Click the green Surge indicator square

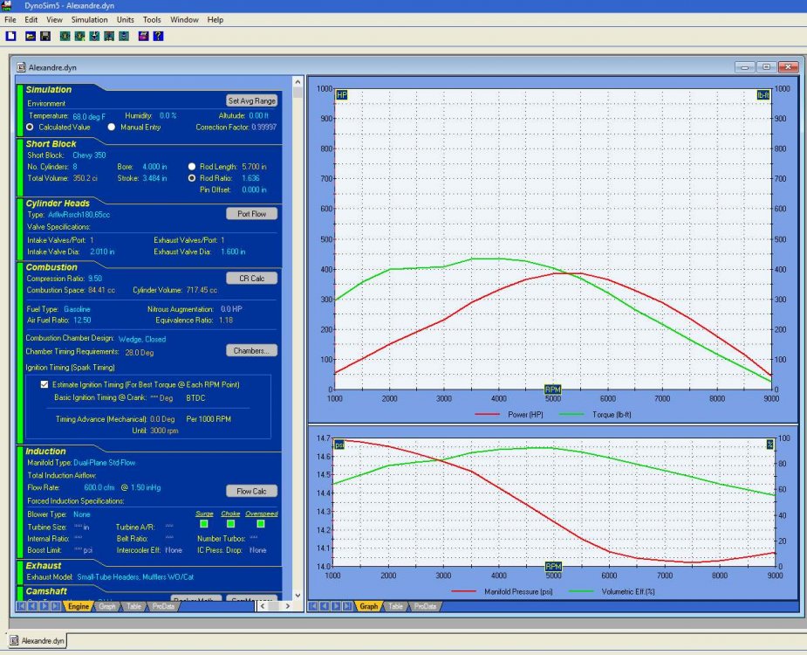204,525
